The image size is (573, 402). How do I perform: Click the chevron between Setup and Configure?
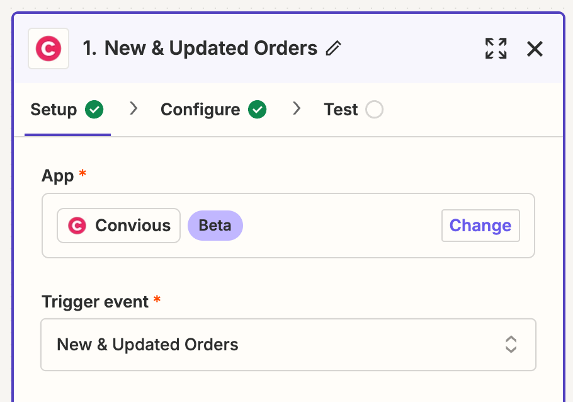coord(133,109)
